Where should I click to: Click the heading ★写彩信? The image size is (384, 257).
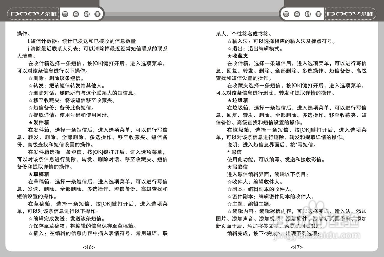[238, 167]
